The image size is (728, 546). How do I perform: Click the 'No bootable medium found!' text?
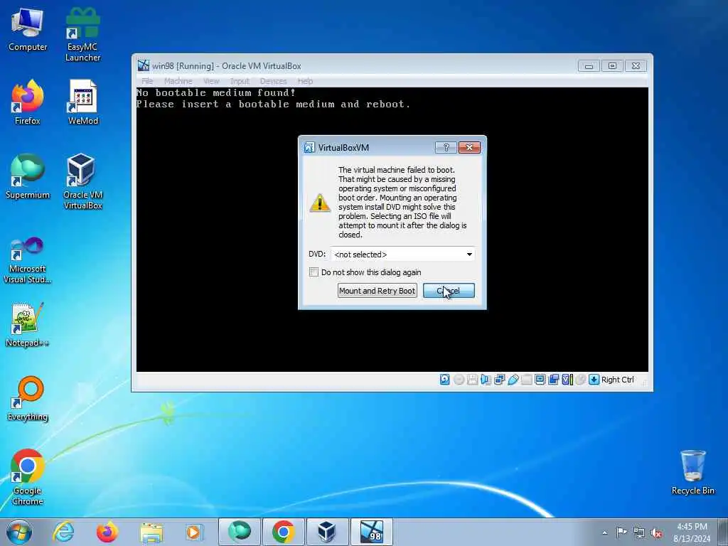click(x=216, y=93)
